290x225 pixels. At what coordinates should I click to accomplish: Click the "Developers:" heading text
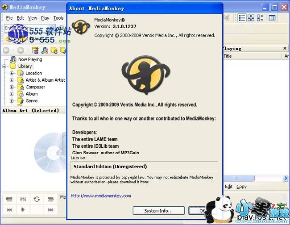84,132
